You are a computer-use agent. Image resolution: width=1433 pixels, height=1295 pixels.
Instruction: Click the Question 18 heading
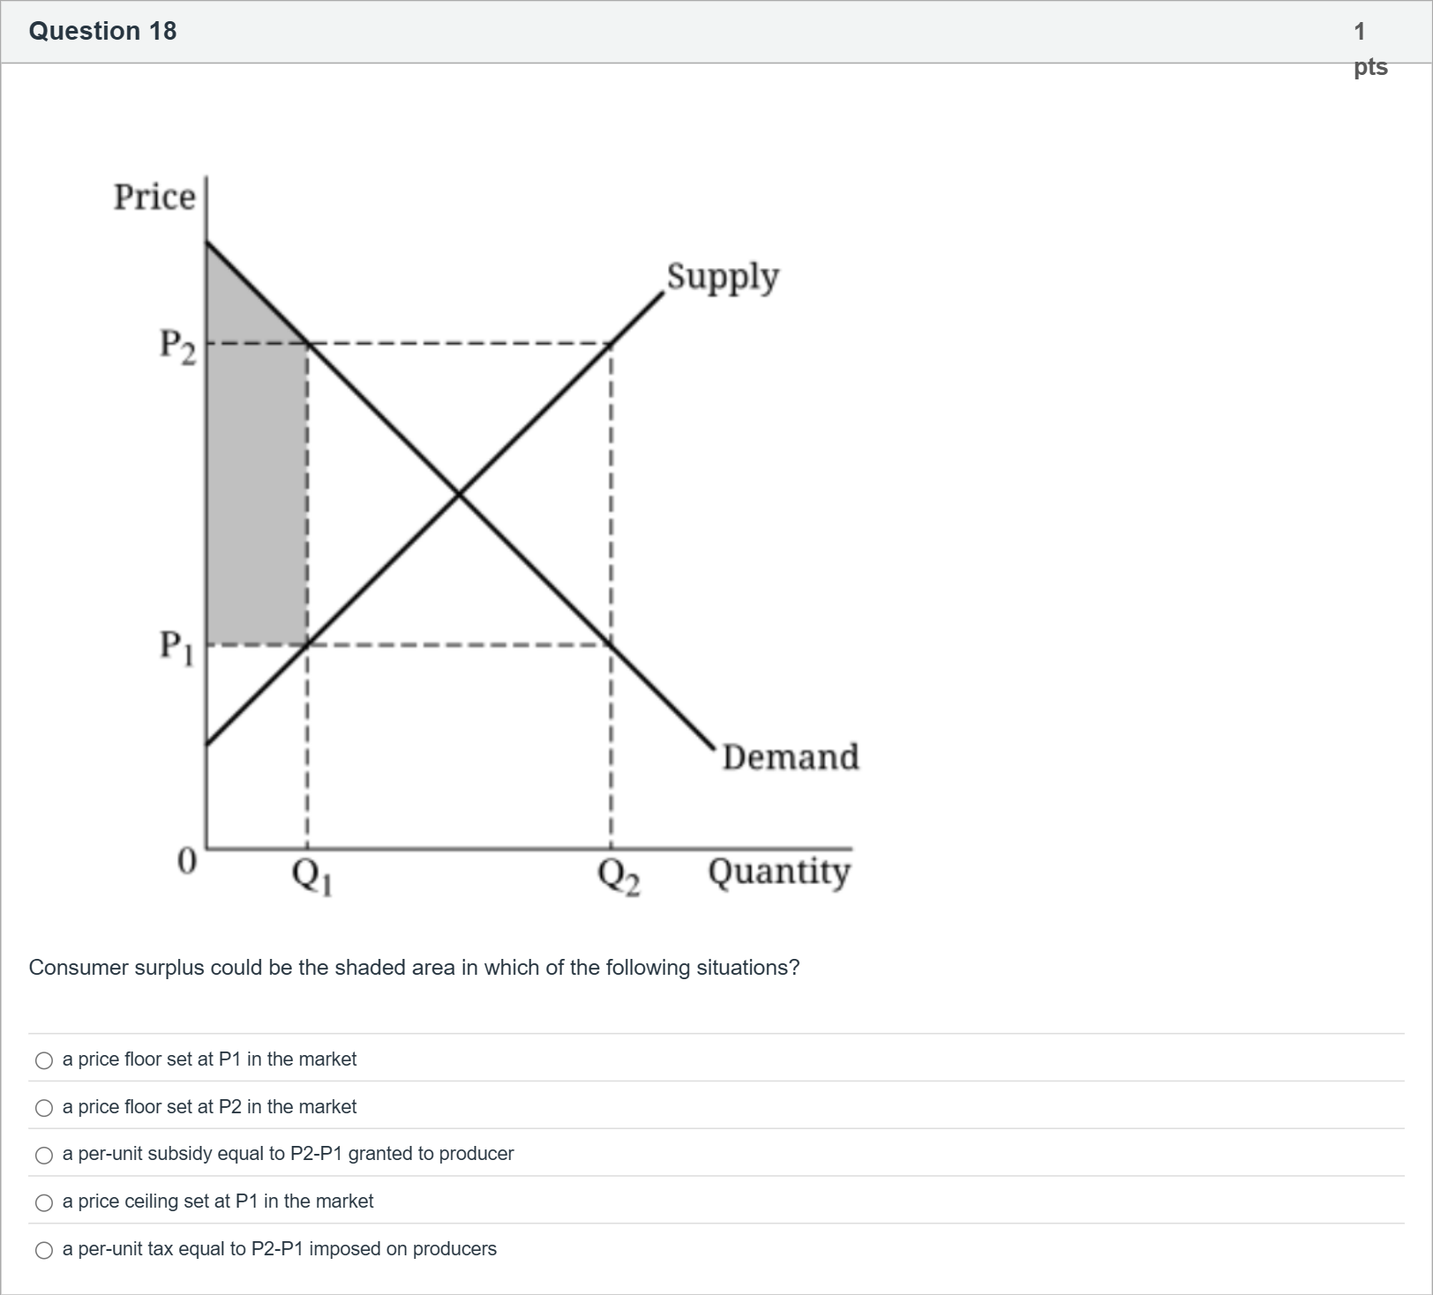click(x=102, y=31)
